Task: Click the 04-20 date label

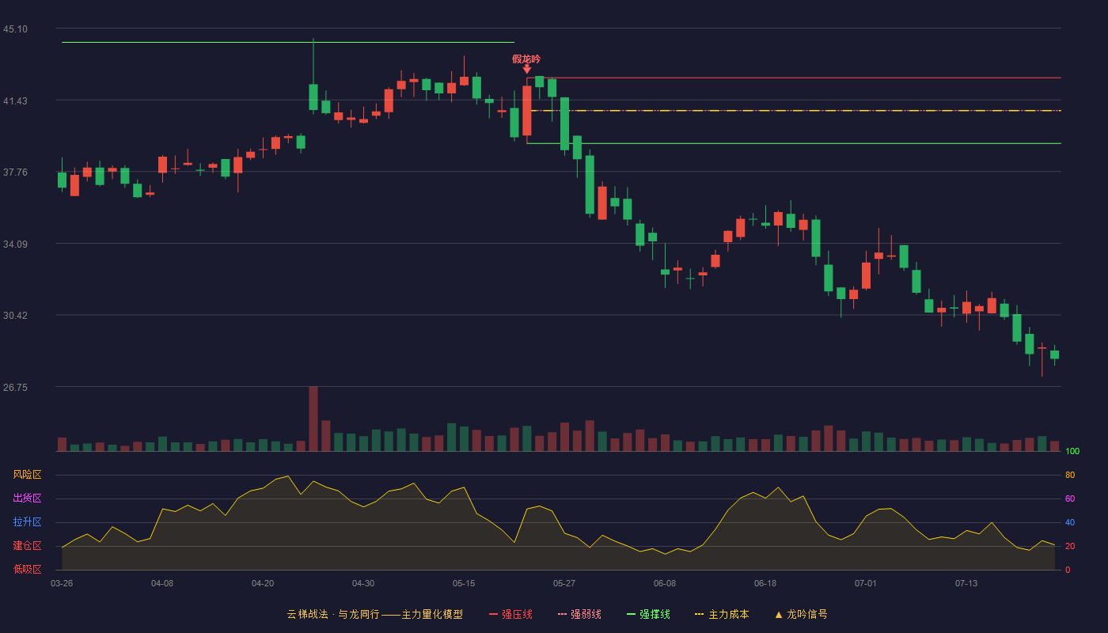Action: [263, 583]
